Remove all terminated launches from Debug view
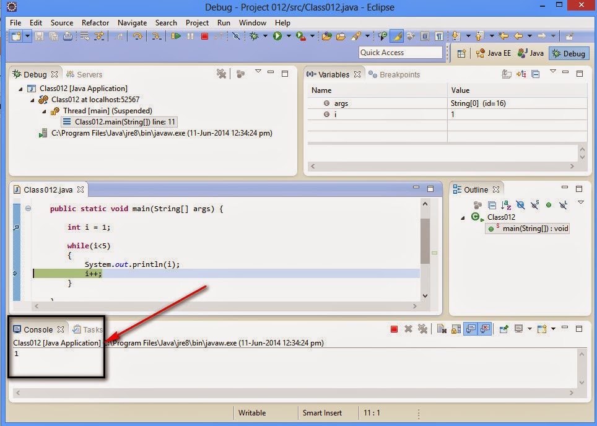 (221, 74)
